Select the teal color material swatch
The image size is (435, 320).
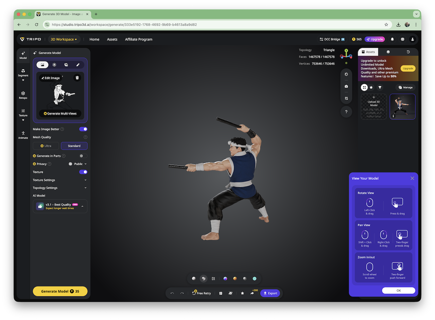255,279
